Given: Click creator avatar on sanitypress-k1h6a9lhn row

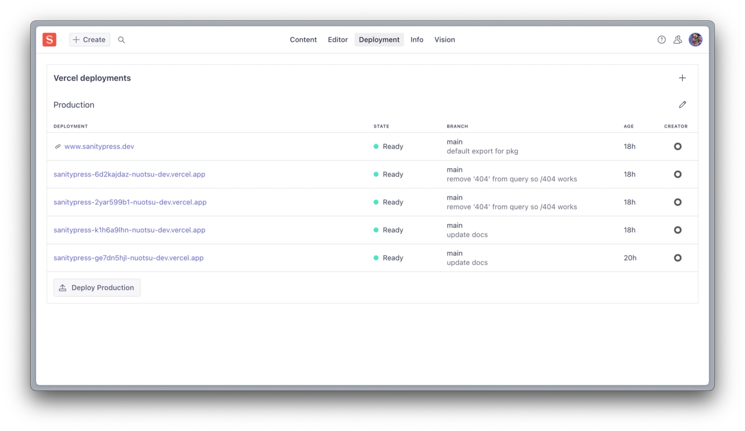Looking at the screenshot, I should [677, 230].
